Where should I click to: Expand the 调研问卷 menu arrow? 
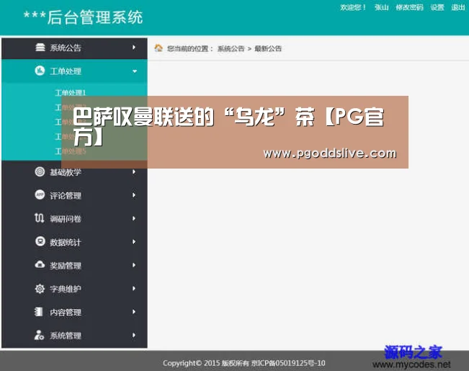click(x=134, y=218)
